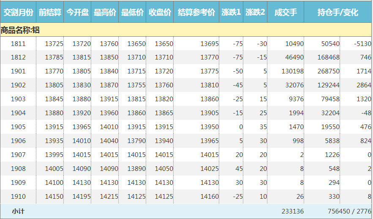The width and height of the screenshot is (373, 219).
Task: Click the 前结算 column header
Action: 50,12
